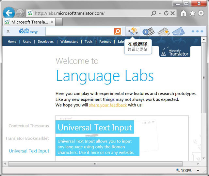Click the vertical scrollbar thumb
This screenshot has width=209, height=176.
click(204, 78)
